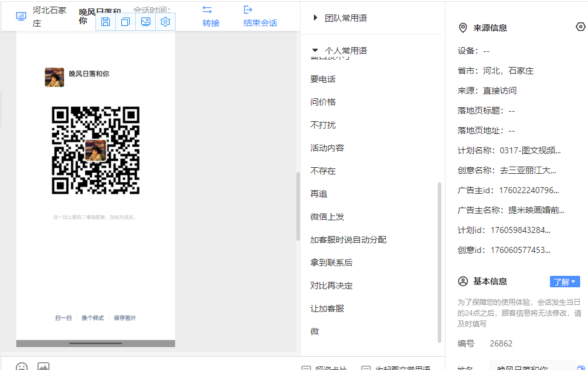Click the copy icon in floating toolbar
Screen dimensions: 588x370
pyautogui.click(x=126, y=22)
